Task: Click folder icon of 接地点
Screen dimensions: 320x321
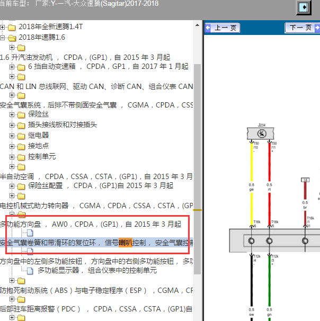Action: click(x=21, y=147)
